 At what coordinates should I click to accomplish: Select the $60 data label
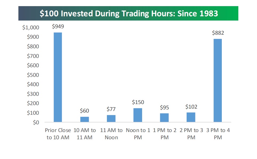tap(85, 111)
